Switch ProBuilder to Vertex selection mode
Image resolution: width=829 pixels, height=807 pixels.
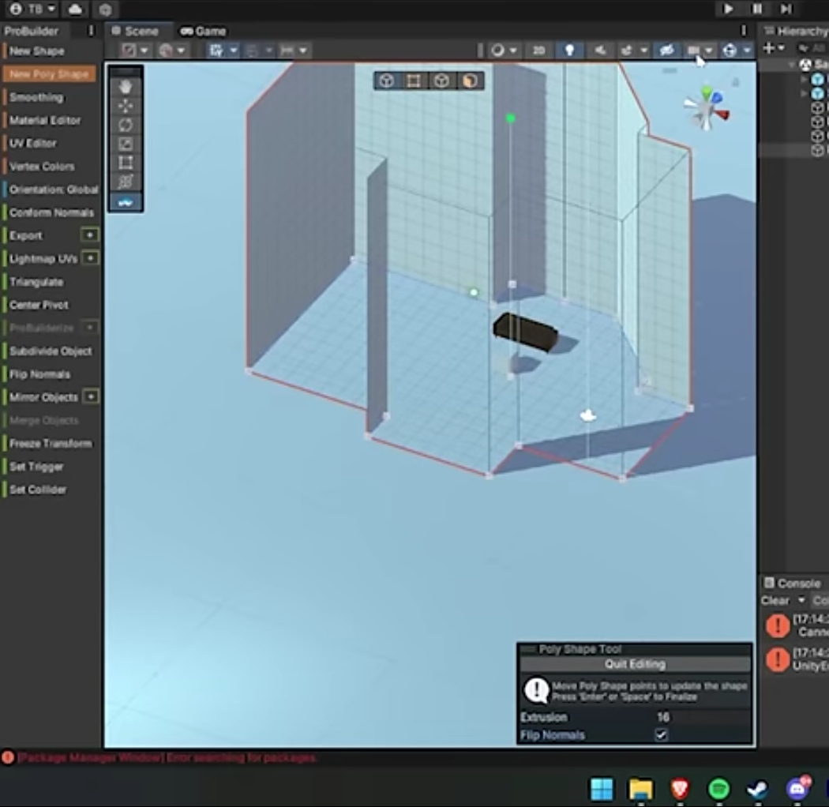pos(414,81)
